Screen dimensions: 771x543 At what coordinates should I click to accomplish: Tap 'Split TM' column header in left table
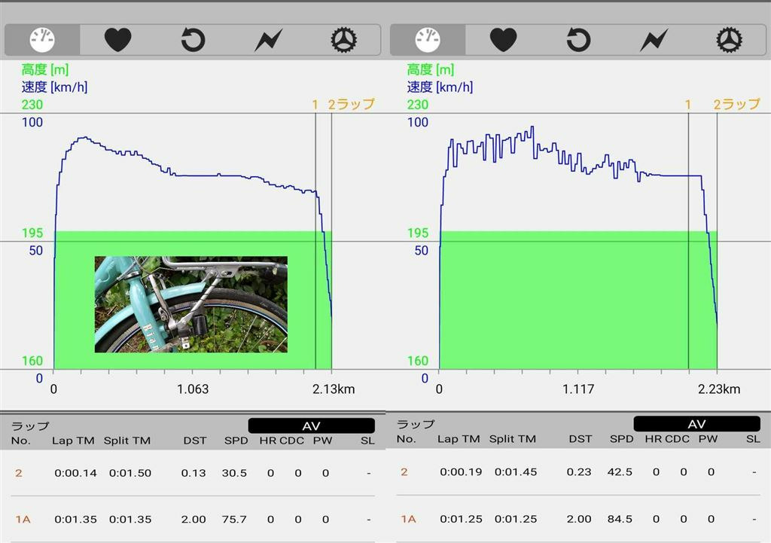pyautogui.click(x=126, y=441)
